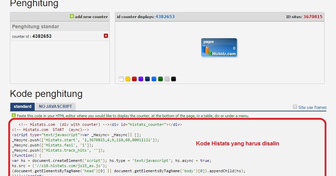Click the Kode penghitung heading
336x176 pixels.
(x=46, y=94)
